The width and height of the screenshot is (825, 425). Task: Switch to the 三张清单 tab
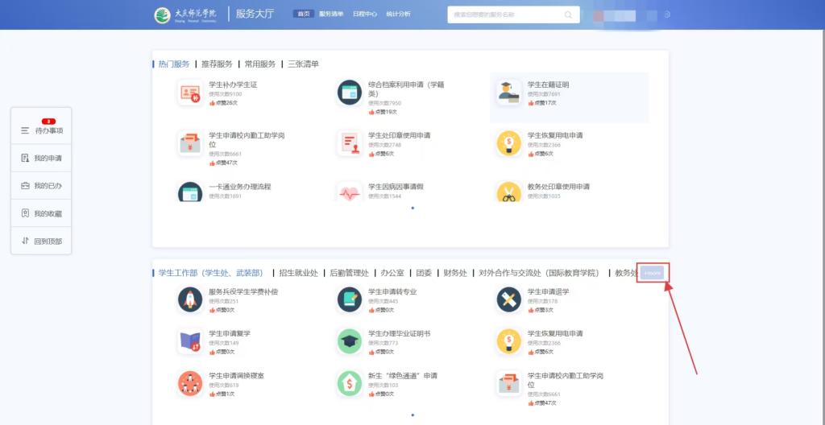pyautogui.click(x=303, y=64)
